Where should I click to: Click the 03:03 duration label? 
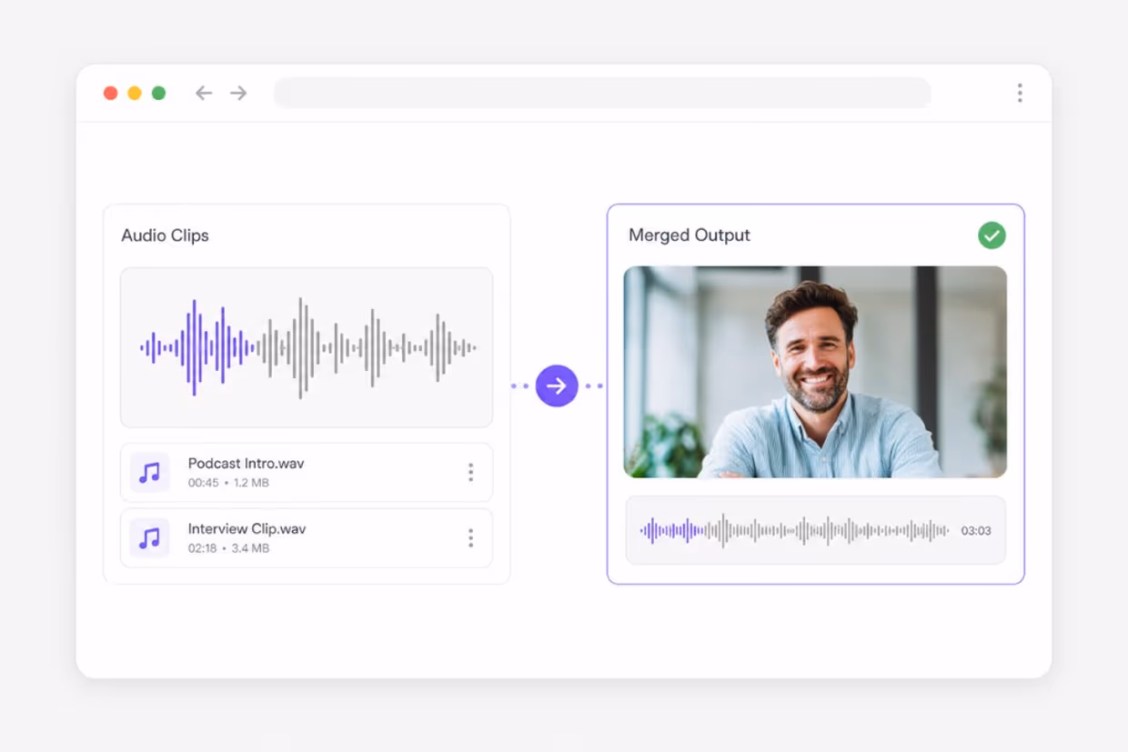tap(976, 531)
